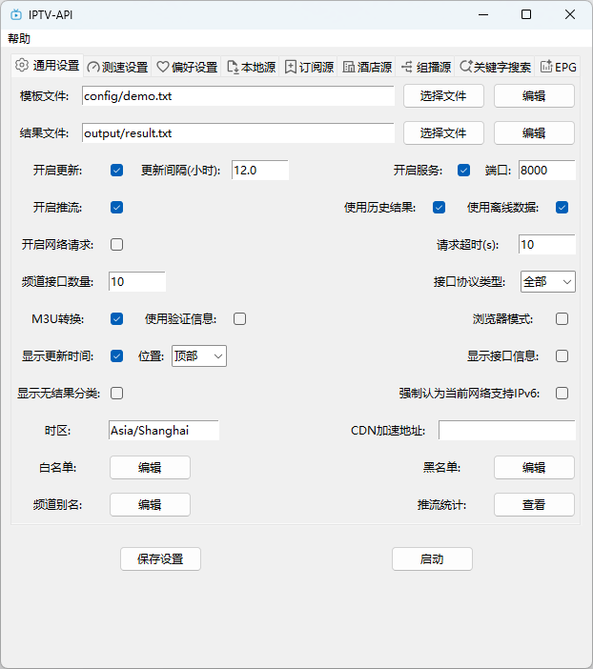Image resolution: width=593 pixels, height=669 pixels.
Task: Click the 模板文件 path field
Action: [x=238, y=96]
